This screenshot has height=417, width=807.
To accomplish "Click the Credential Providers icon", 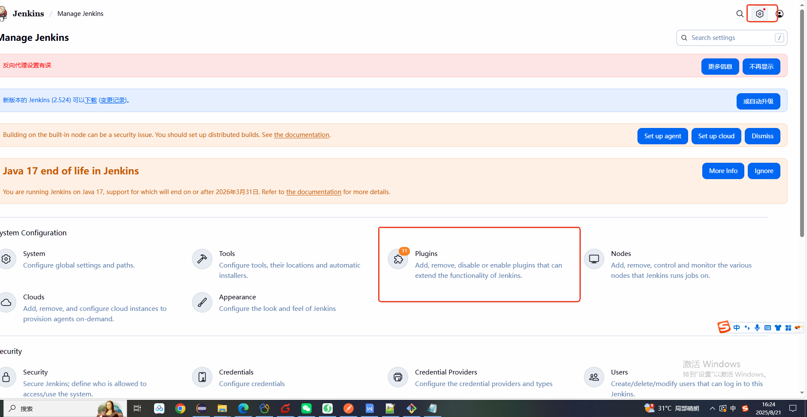I will [398, 377].
